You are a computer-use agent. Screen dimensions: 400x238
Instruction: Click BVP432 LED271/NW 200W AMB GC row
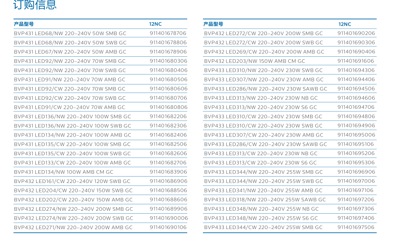73,227
